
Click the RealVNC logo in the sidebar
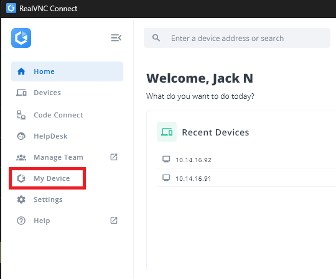pyautogui.click(x=21, y=38)
